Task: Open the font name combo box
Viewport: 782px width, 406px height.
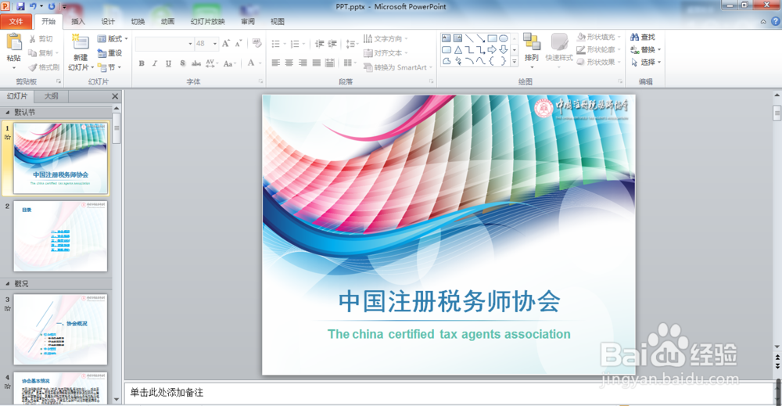Action: (164, 44)
